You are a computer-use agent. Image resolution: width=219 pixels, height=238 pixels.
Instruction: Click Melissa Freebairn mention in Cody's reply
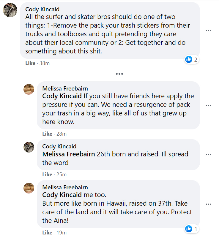click(69, 154)
